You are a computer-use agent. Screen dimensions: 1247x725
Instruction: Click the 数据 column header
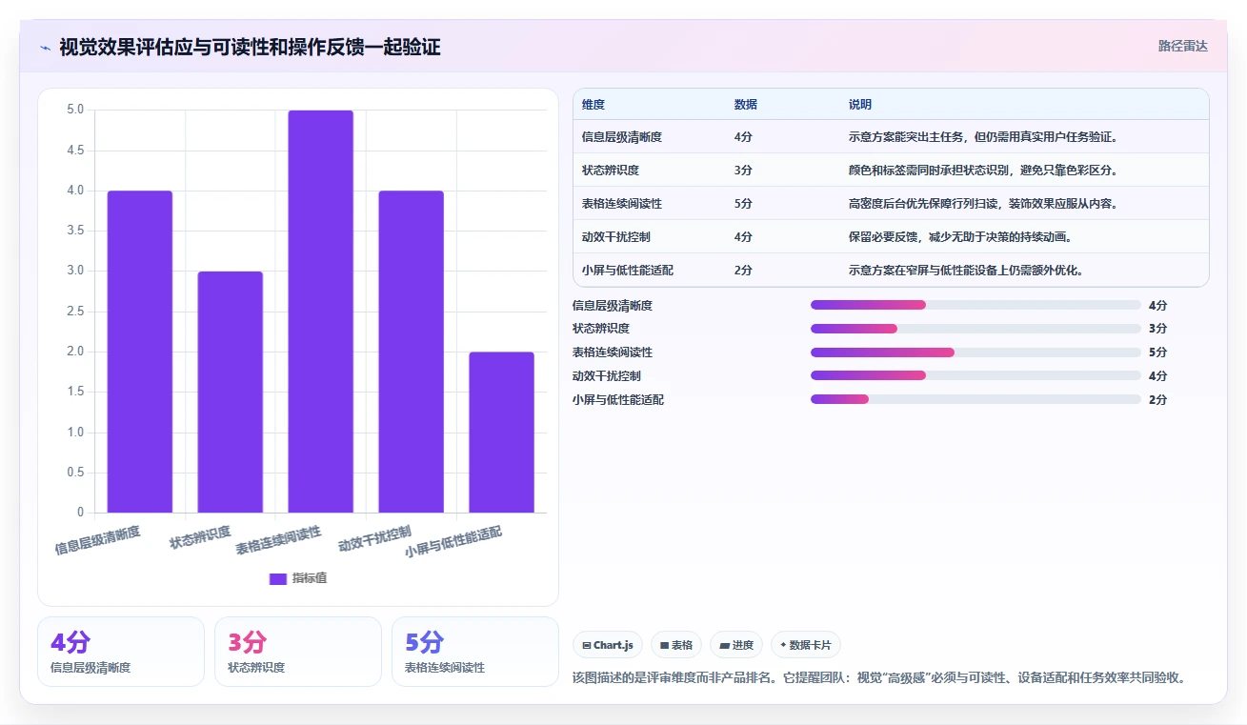pos(746,105)
